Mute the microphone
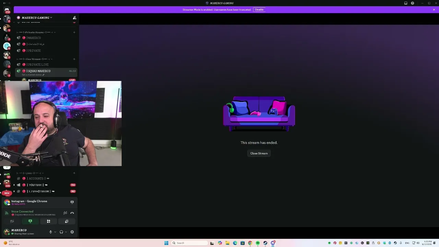The image size is (439, 247). coord(50,232)
